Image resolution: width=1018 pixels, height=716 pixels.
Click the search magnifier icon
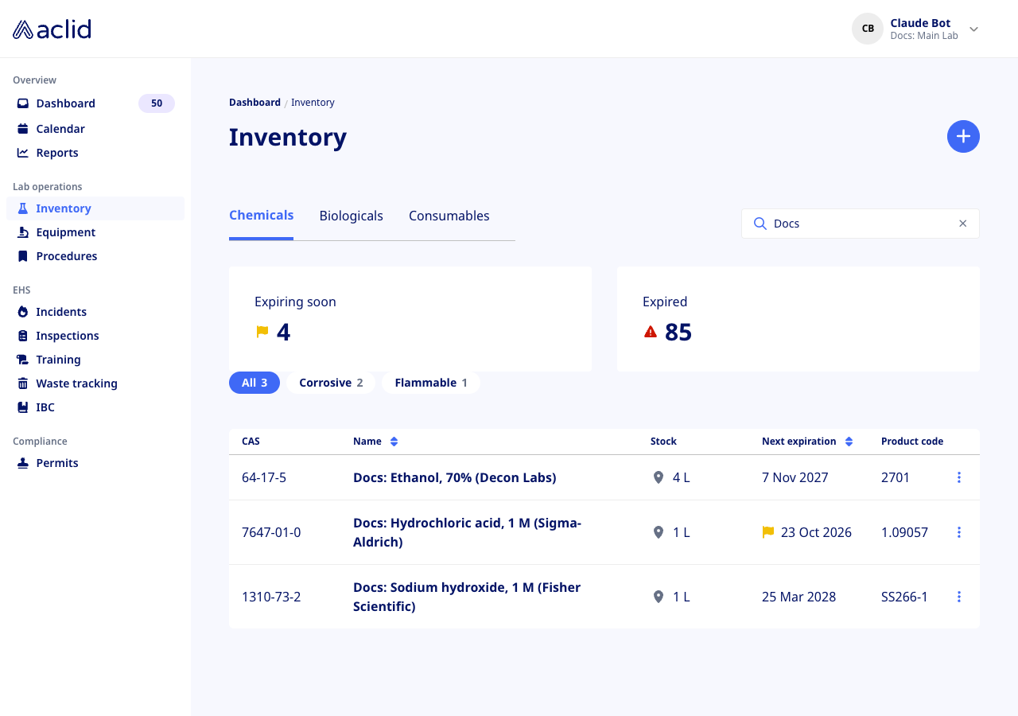click(x=760, y=224)
